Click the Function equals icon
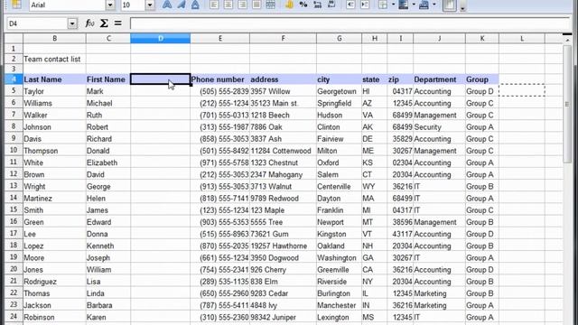The height and width of the screenshot is (325, 578). 117,23
